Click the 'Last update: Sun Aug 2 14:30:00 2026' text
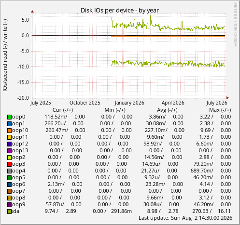Screen dimensions: 240x225 point(185,218)
